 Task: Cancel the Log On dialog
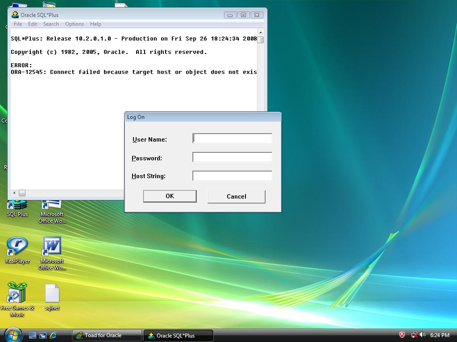coord(236,196)
